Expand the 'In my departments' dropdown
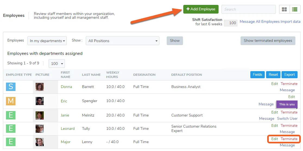303x151 pixels. [x=47, y=41]
